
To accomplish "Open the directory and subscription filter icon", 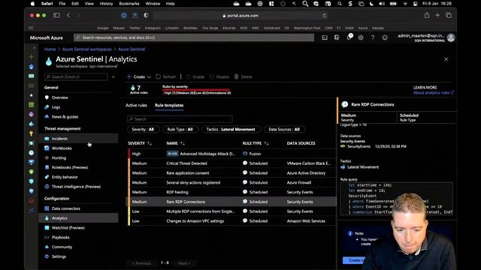I will (337, 37).
